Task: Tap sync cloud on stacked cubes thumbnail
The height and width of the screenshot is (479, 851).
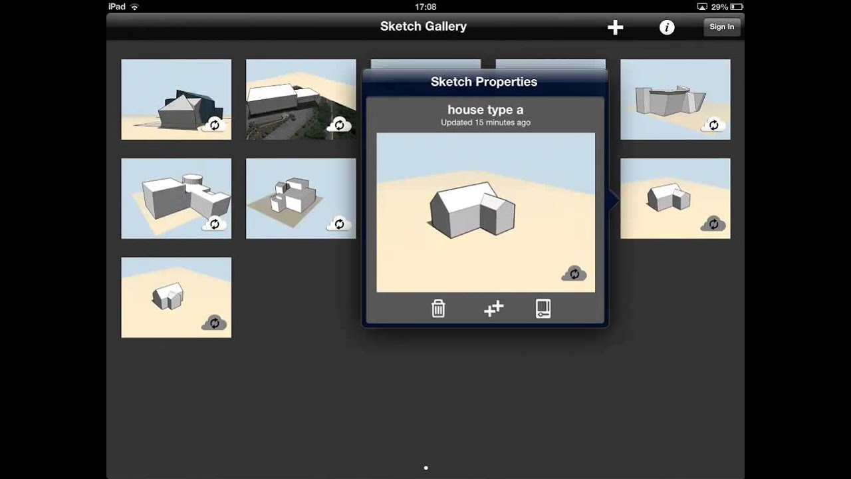Action: [339, 224]
